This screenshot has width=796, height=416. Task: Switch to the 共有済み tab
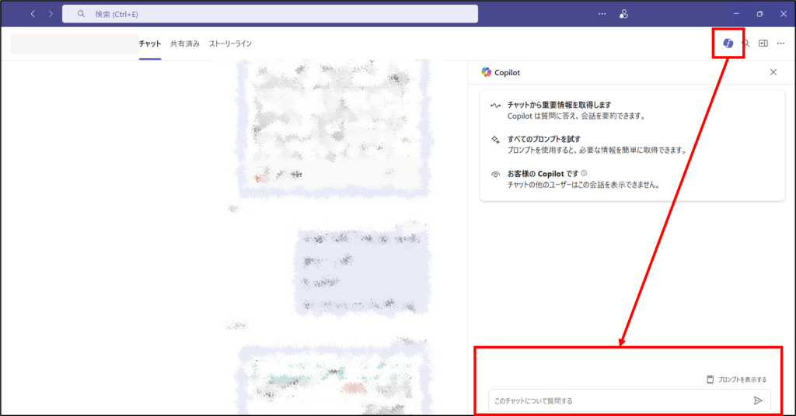pyautogui.click(x=185, y=43)
